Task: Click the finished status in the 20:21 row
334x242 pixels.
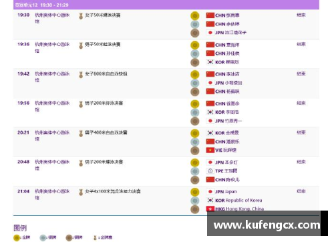Action: pyautogui.click(x=301, y=132)
